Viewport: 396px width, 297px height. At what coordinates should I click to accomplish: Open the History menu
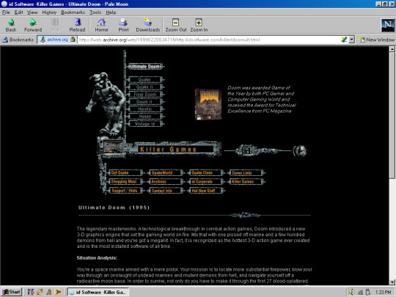pos(49,12)
